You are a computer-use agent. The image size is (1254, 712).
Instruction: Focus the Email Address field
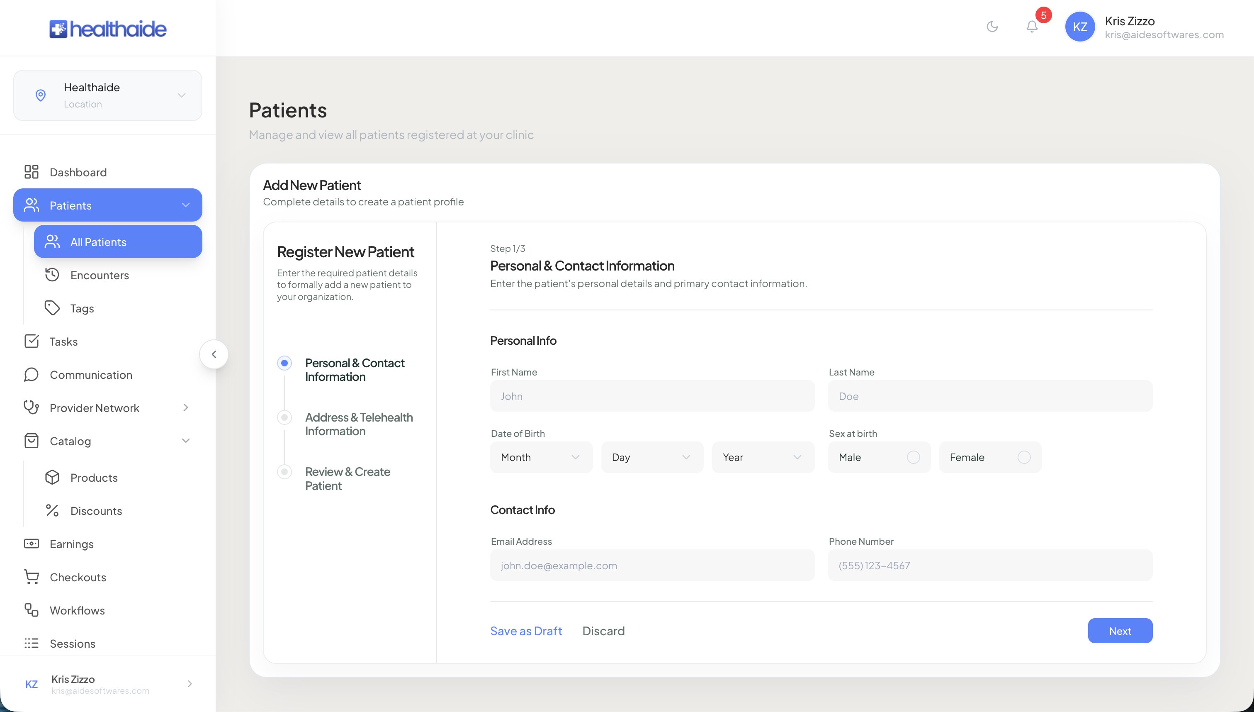pyautogui.click(x=652, y=565)
